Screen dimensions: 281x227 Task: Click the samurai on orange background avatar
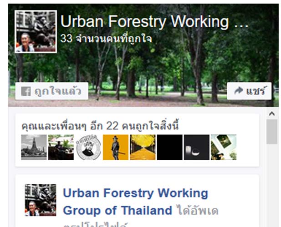[116, 148]
